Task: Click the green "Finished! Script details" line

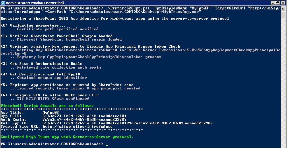Action: coord(47,106)
